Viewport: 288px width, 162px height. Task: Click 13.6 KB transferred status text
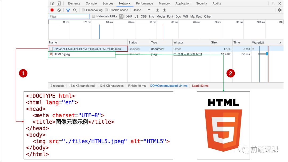coord(82,86)
